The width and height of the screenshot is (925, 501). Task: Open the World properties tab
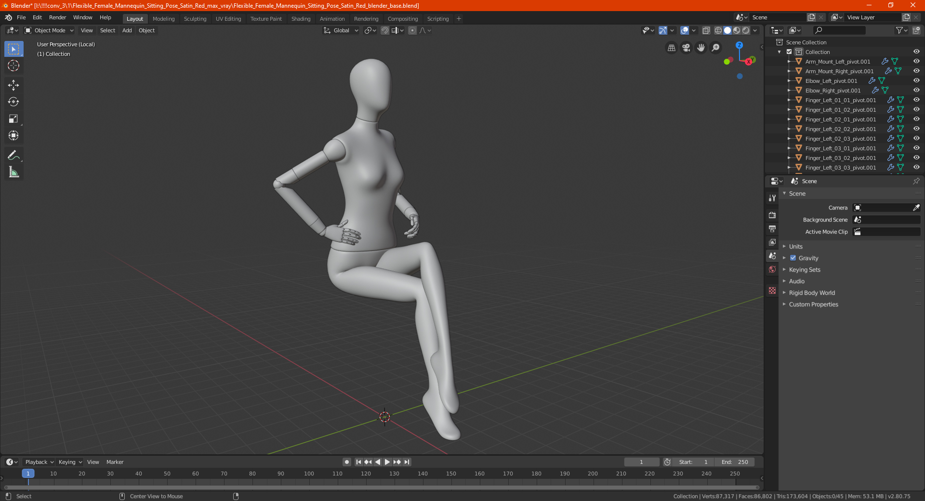[x=772, y=269]
